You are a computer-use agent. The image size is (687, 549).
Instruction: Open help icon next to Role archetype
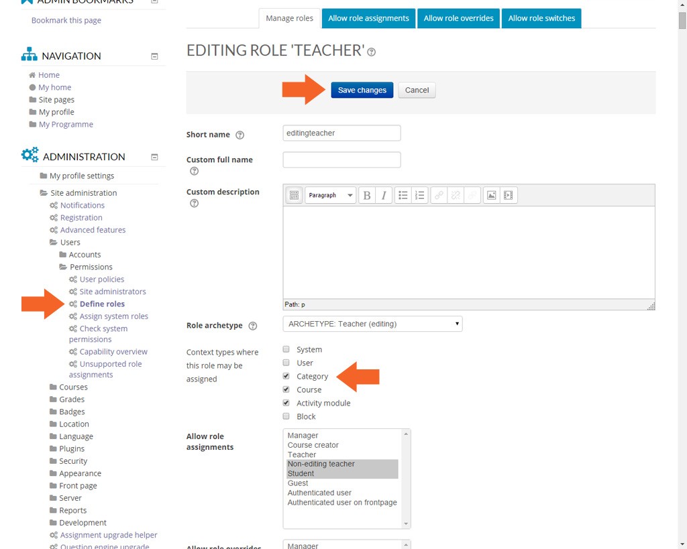coord(252,326)
